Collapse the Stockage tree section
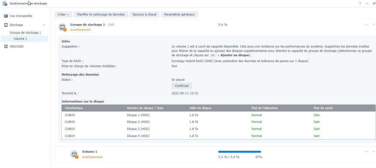 pyautogui.click(x=45, y=25)
